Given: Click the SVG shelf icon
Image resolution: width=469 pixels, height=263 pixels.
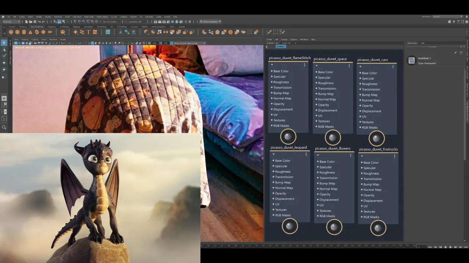Looking at the screenshot, I should click(95, 32).
